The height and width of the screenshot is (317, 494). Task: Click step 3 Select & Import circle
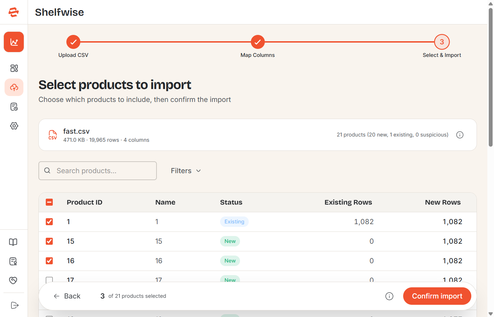[x=442, y=42]
